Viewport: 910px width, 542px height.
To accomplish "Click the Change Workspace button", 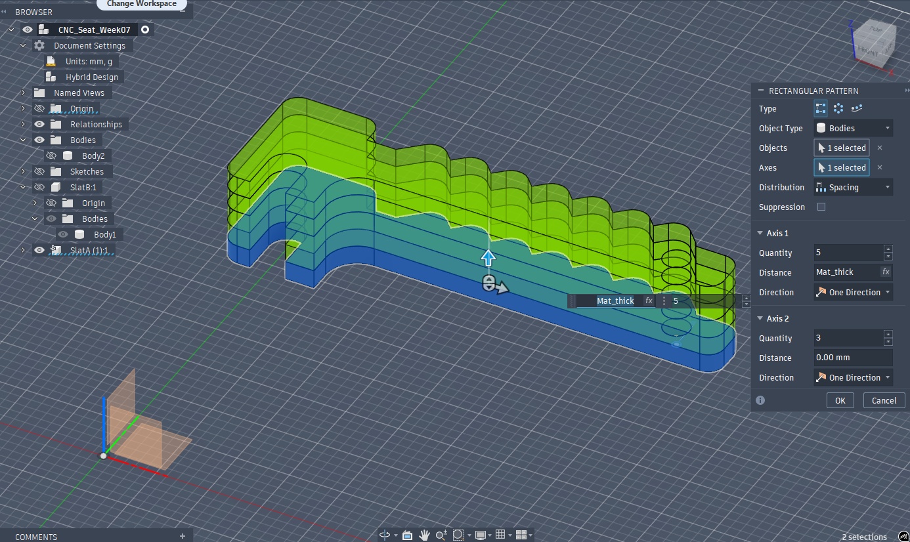I will pos(142,4).
